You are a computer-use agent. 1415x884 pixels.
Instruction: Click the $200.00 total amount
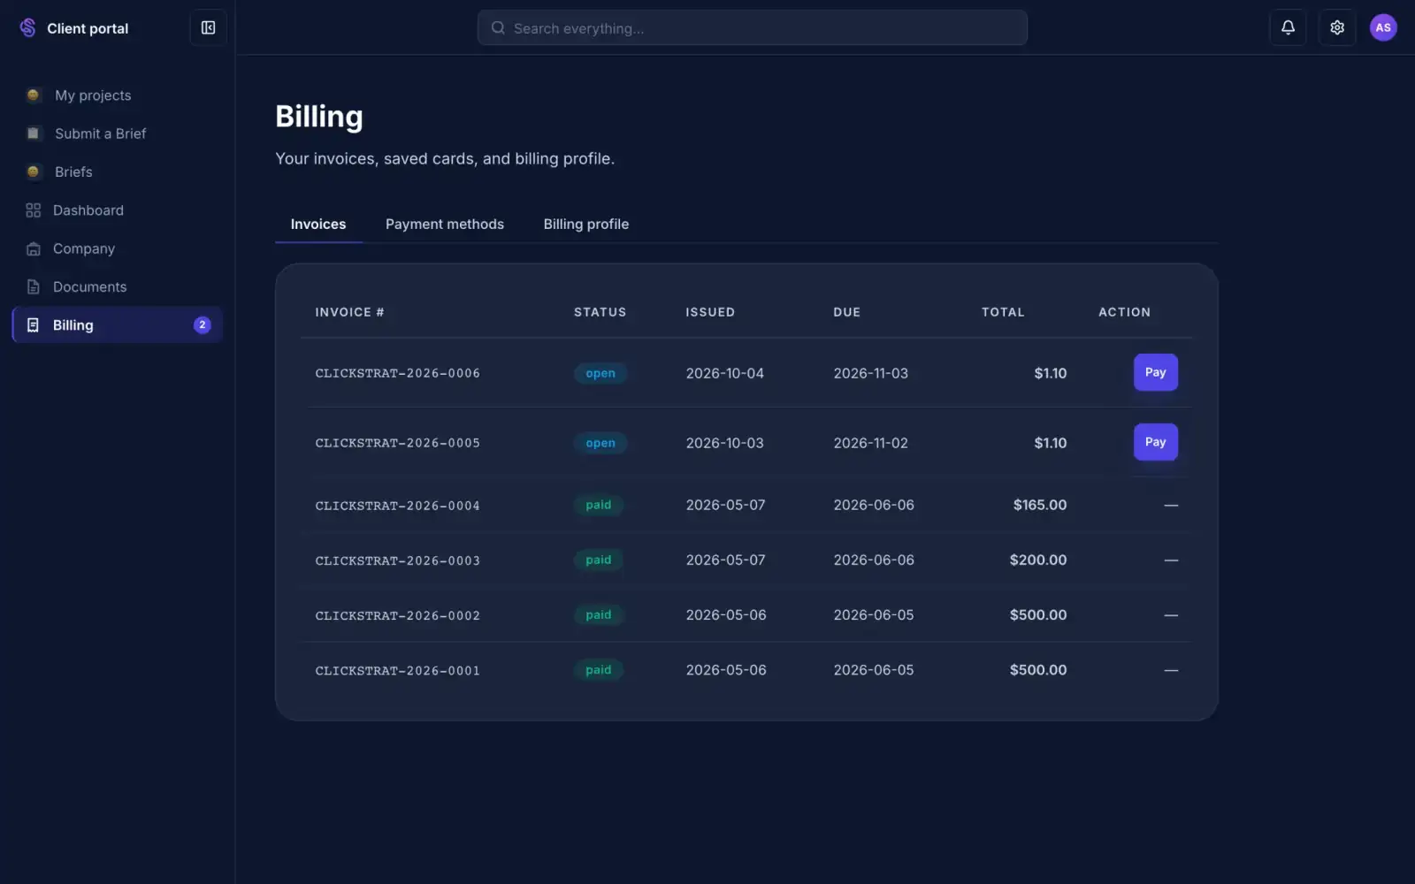click(x=1038, y=560)
